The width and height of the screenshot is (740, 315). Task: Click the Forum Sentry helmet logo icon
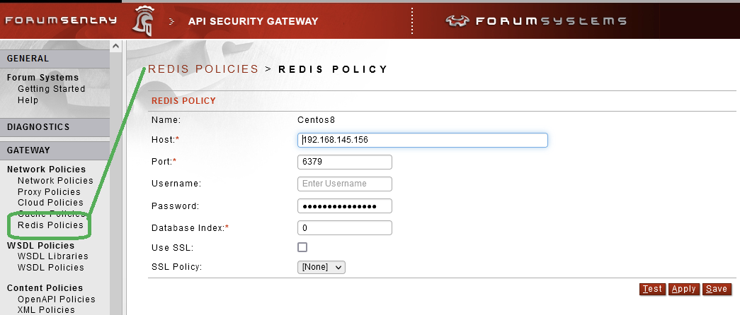pyautogui.click(x=143, y=20)
